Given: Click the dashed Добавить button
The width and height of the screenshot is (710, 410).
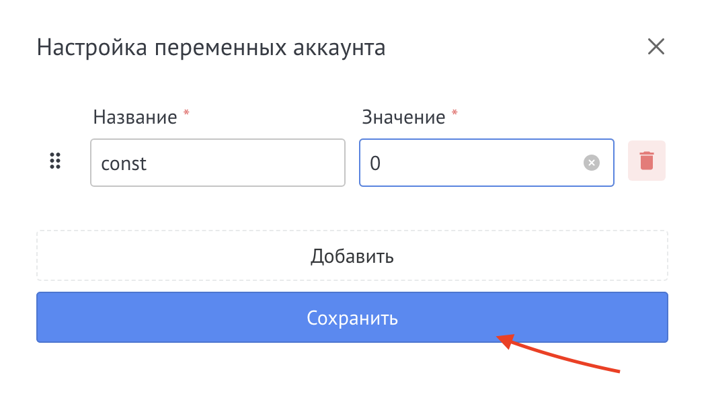Looking at the screenshot, I should click(352, 256).
